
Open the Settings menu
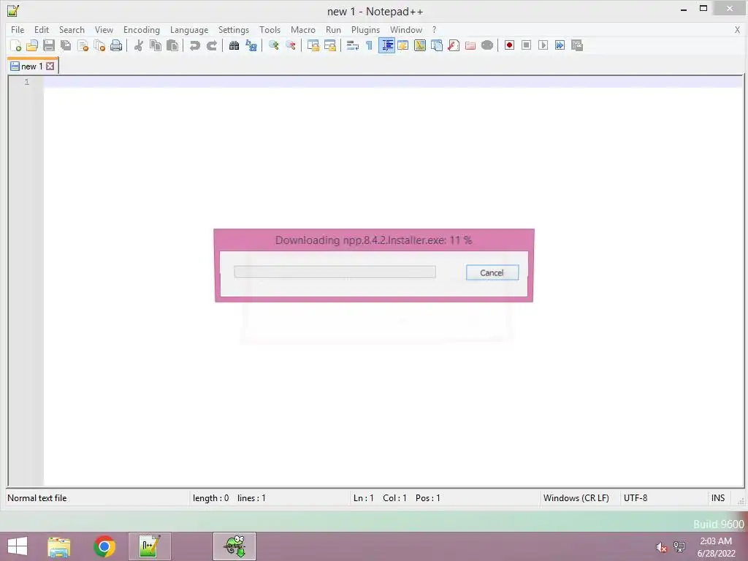pyautogui.click(x=233, y=29)
